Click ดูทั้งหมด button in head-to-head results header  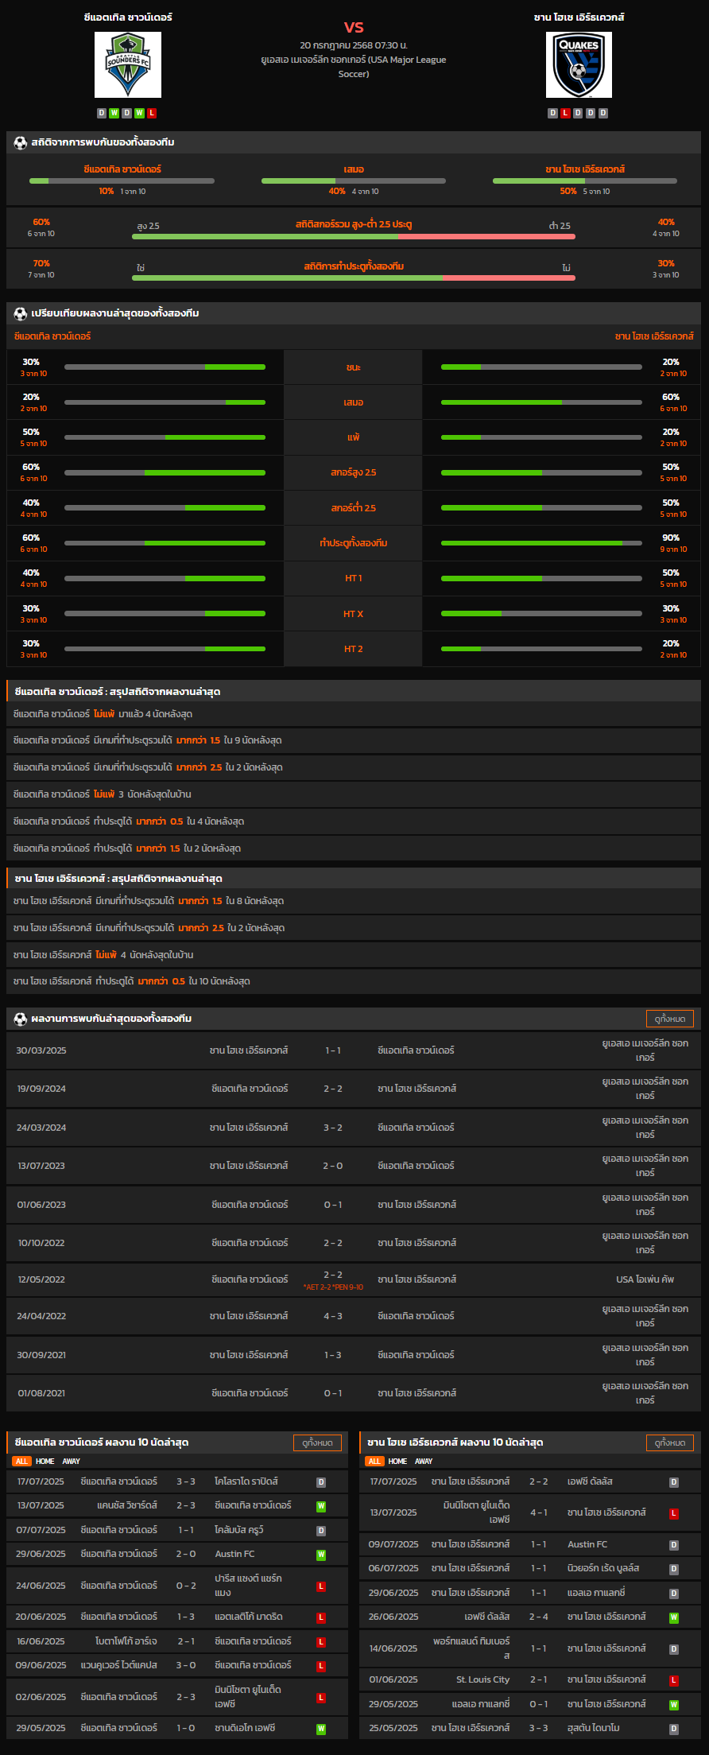[x=670, y=1019]
